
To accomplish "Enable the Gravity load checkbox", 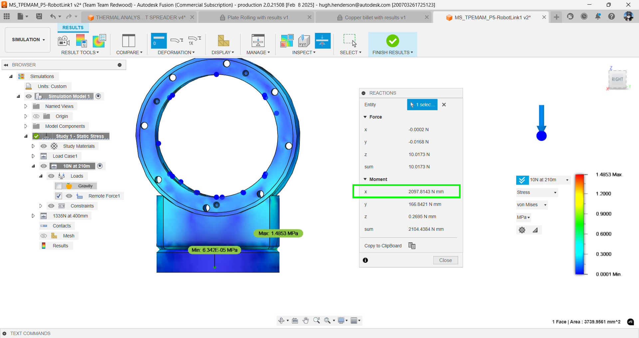I will tap(59, 186).
